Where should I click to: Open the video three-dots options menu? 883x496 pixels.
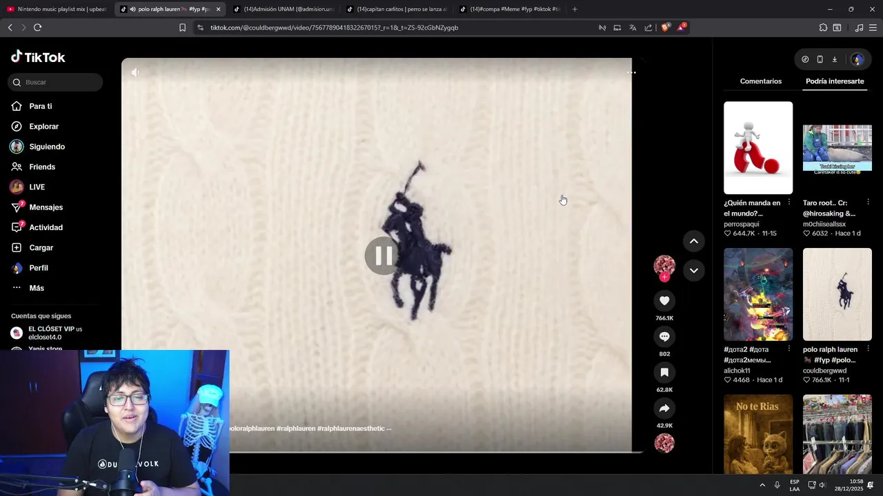tap(631, 72)
